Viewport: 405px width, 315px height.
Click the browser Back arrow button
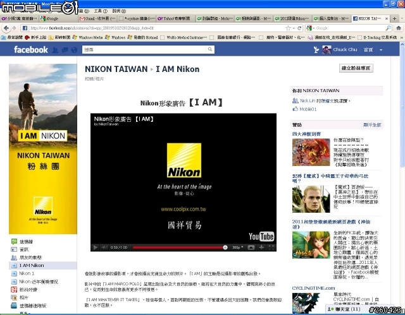pos(6,28)
